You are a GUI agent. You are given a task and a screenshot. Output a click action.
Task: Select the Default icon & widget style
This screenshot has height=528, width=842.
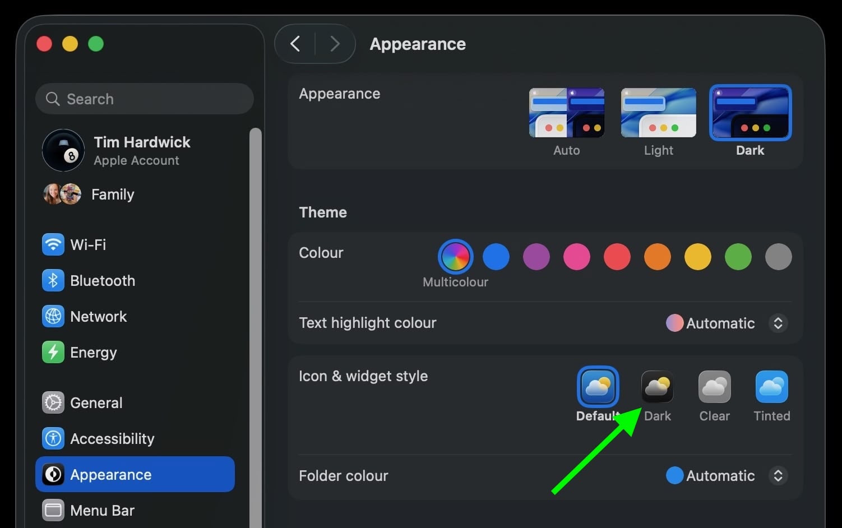coord(598,387)
